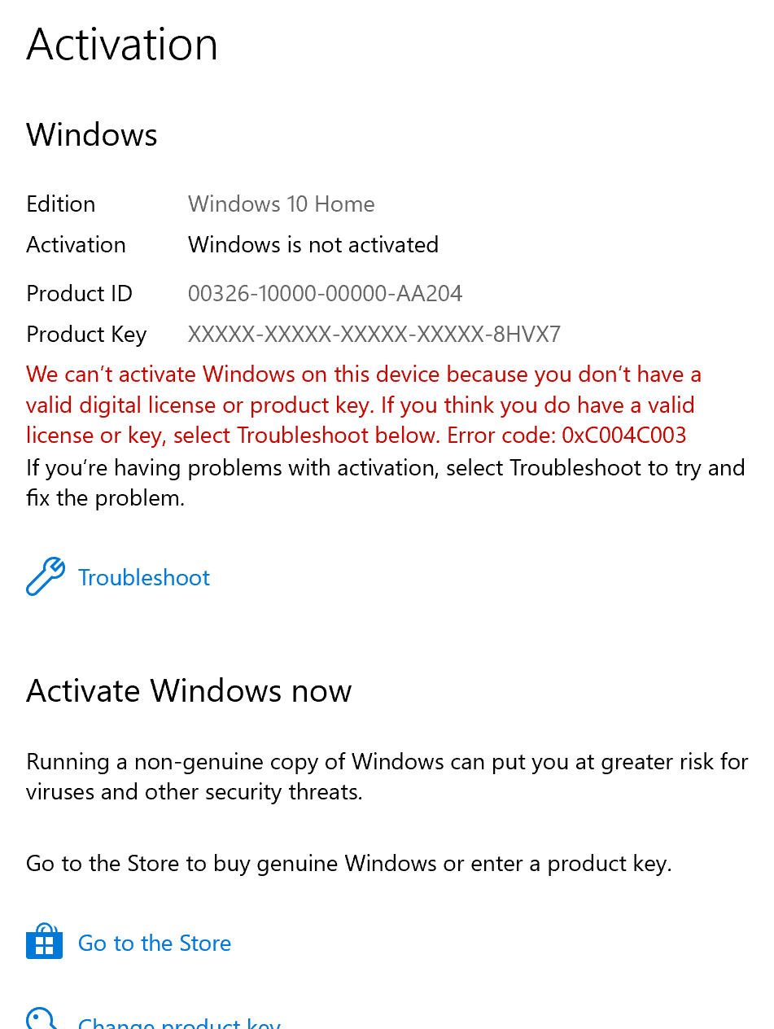Click the Windows 10 Home edition value
Image resolution: width=774 pixels, height=1029 pixels.
point(282,204)
